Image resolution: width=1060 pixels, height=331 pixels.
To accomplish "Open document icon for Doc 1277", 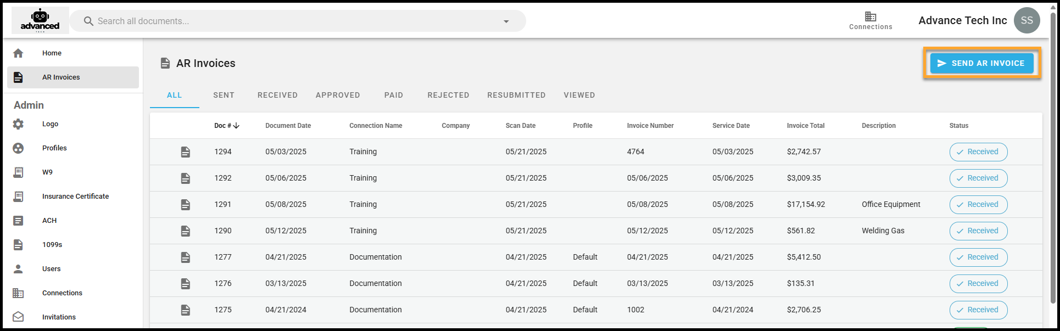I will pos(186,257).
